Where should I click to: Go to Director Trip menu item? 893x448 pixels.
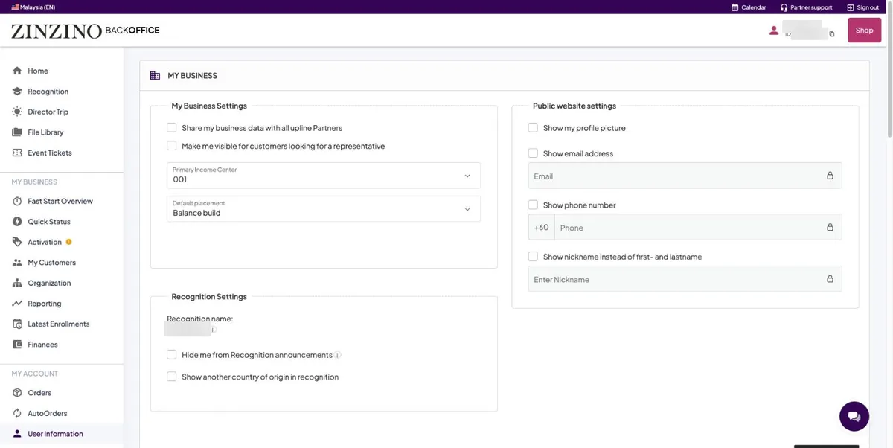[48, 112]
